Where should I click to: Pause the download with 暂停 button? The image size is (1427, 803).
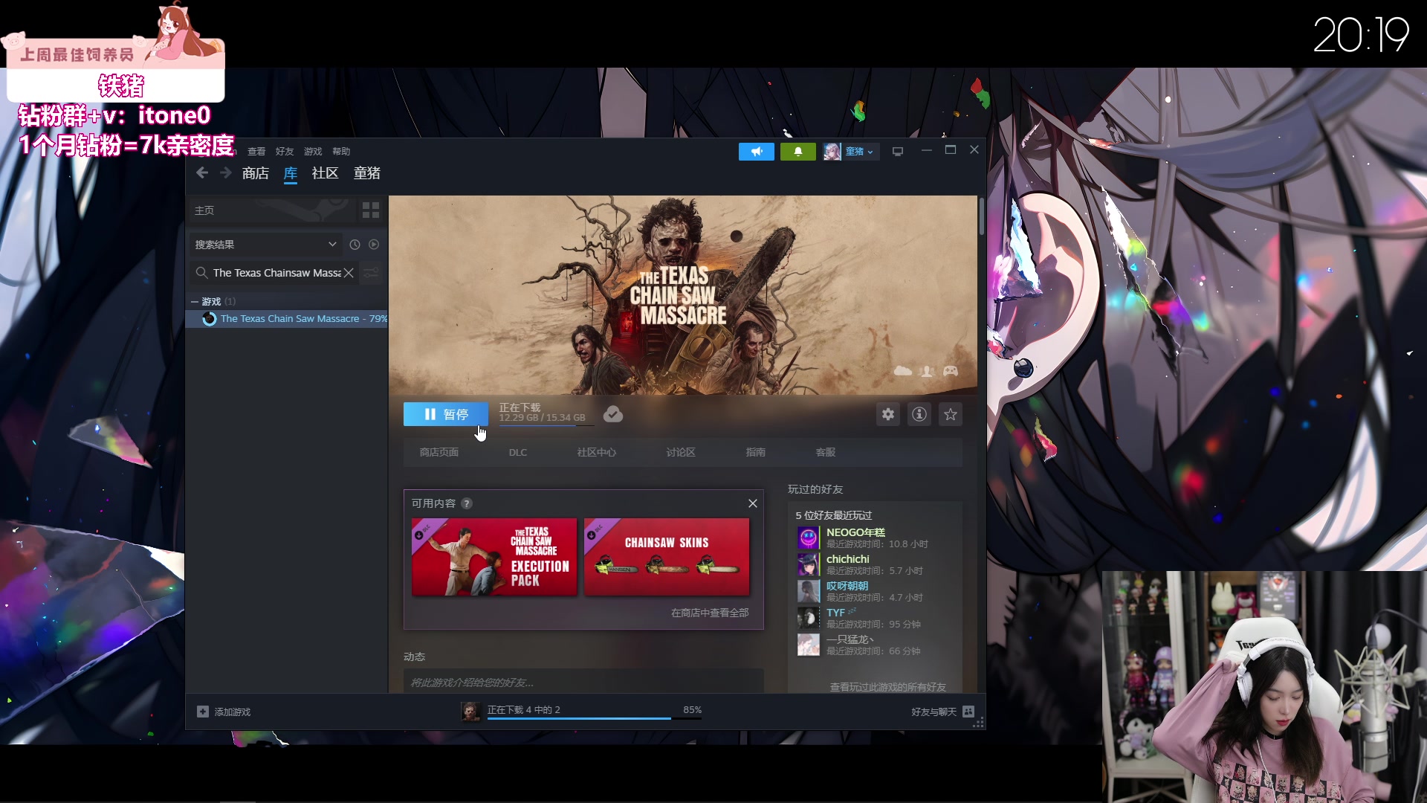(x=445, y=415)
